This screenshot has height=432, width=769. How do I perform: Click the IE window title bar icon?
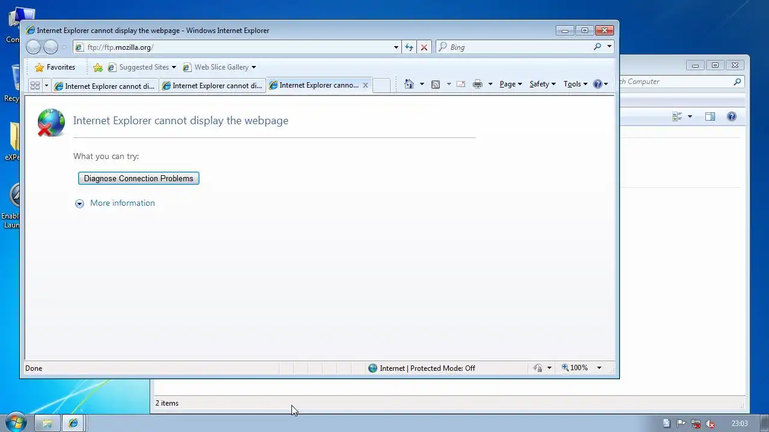coord(30,30)
